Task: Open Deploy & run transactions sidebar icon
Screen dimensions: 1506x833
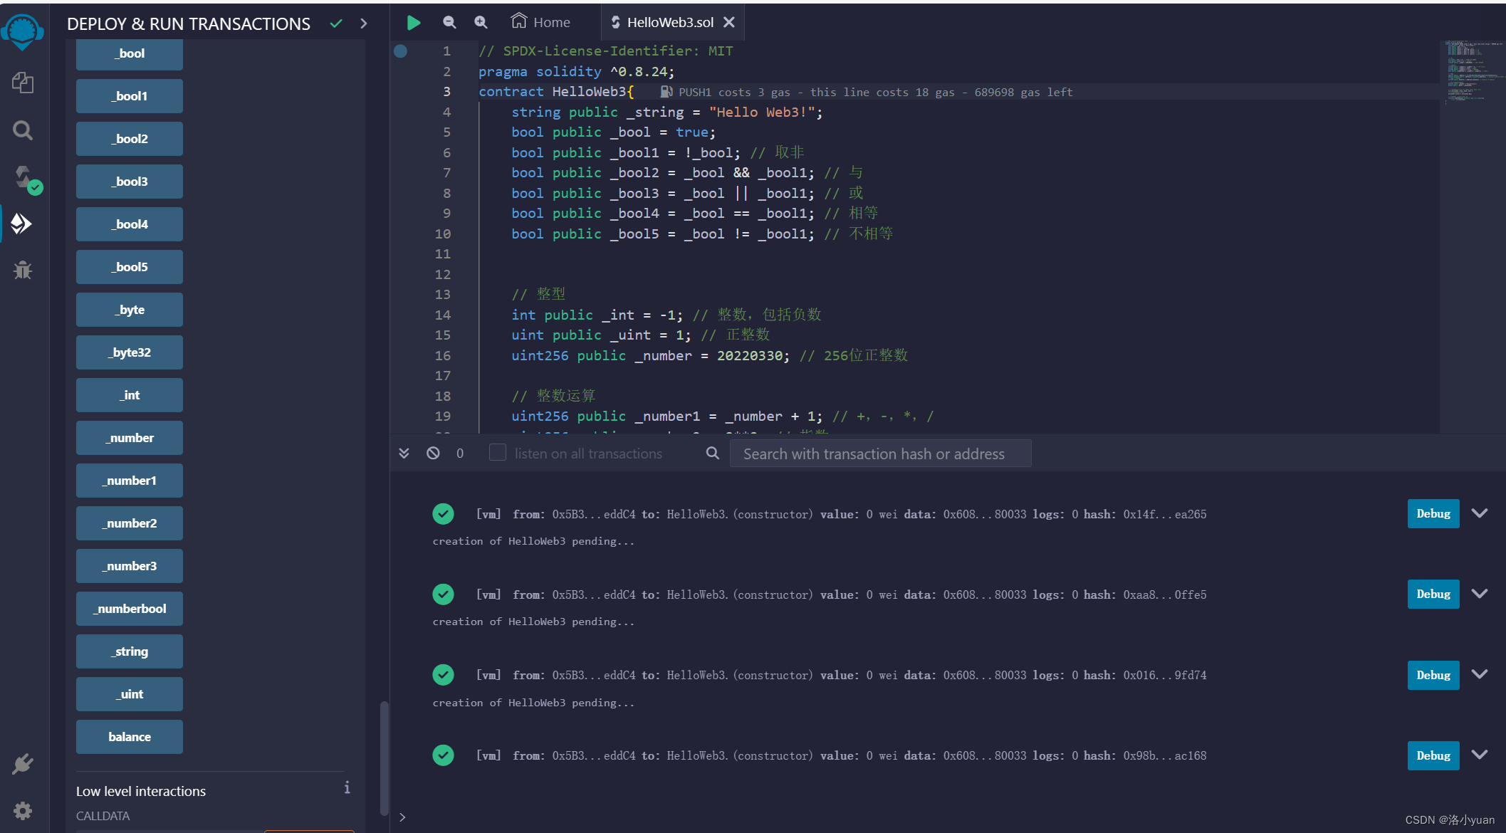Action: [x=22, y=224]
